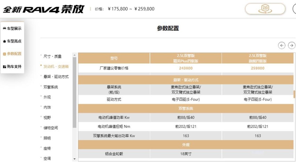Viewport: 296px width, 162px height.
Task: Click the grid icon beside 购车支持
Action: point(5,66)
